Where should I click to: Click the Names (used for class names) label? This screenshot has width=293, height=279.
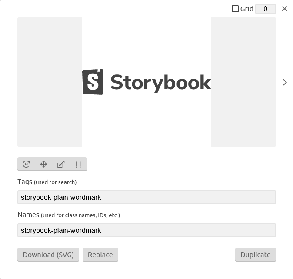tap(69, 215)
